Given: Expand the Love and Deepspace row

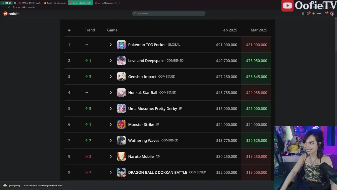Looking at the screenshot, I should click(111, 61).
